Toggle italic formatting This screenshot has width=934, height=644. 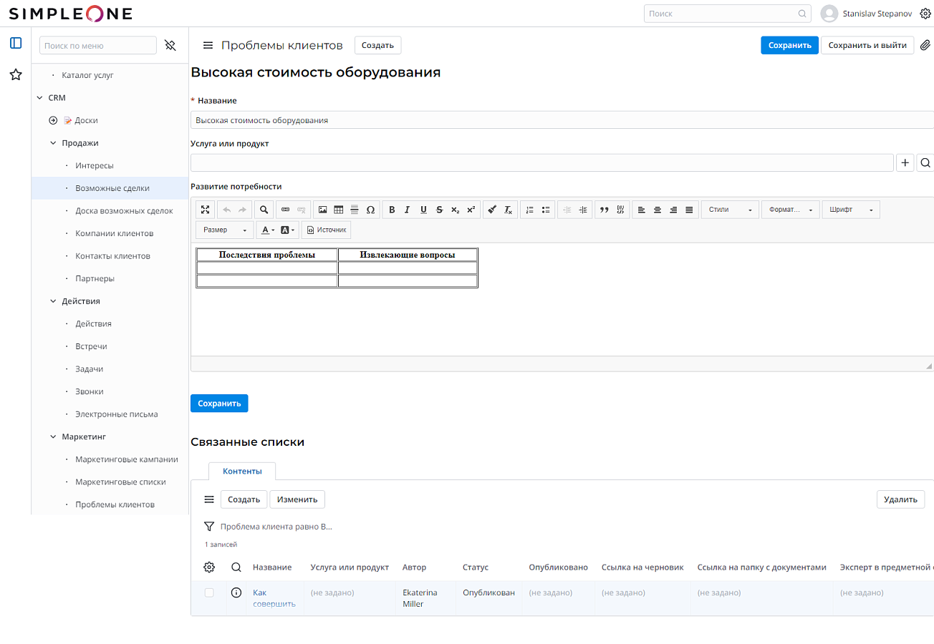click(408, 210)
